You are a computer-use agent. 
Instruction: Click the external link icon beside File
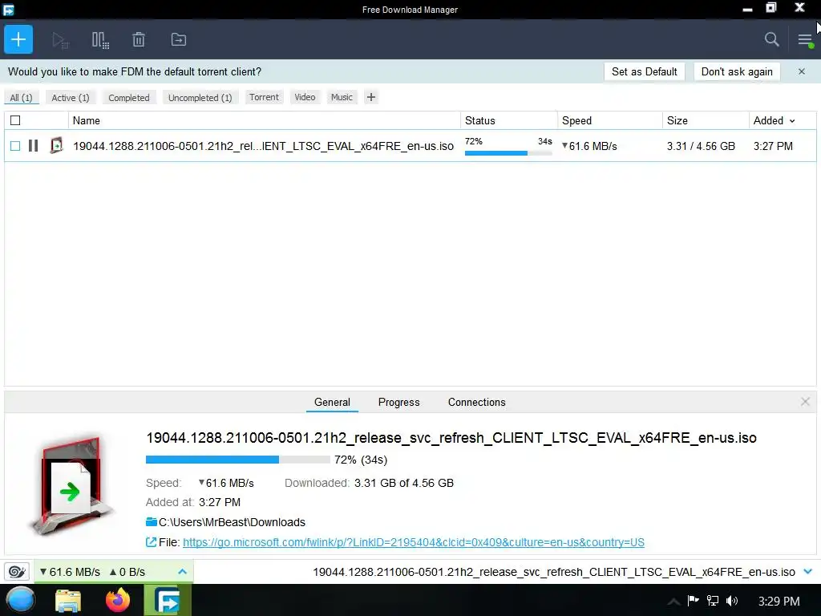click(x=151, y=542)
